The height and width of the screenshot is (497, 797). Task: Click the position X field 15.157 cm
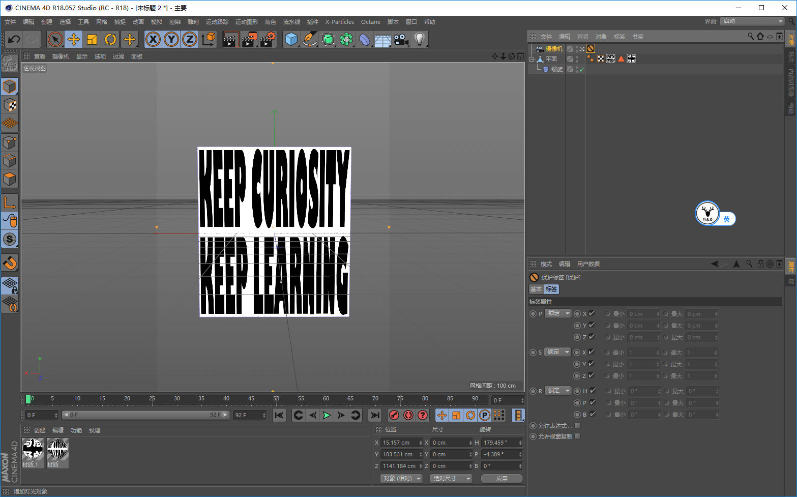pos(402,443)
